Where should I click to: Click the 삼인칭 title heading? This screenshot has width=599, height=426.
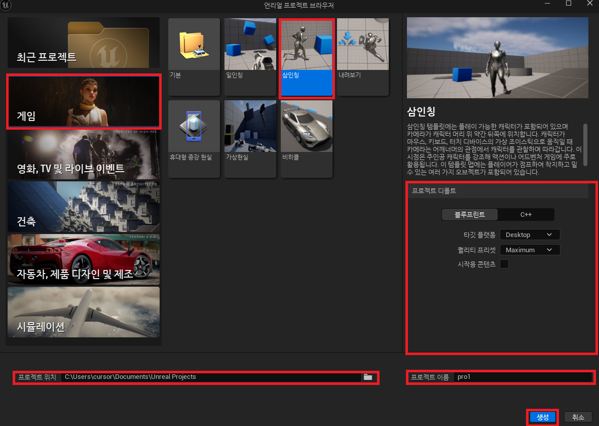pyautogui.click(x=421, y=111)
